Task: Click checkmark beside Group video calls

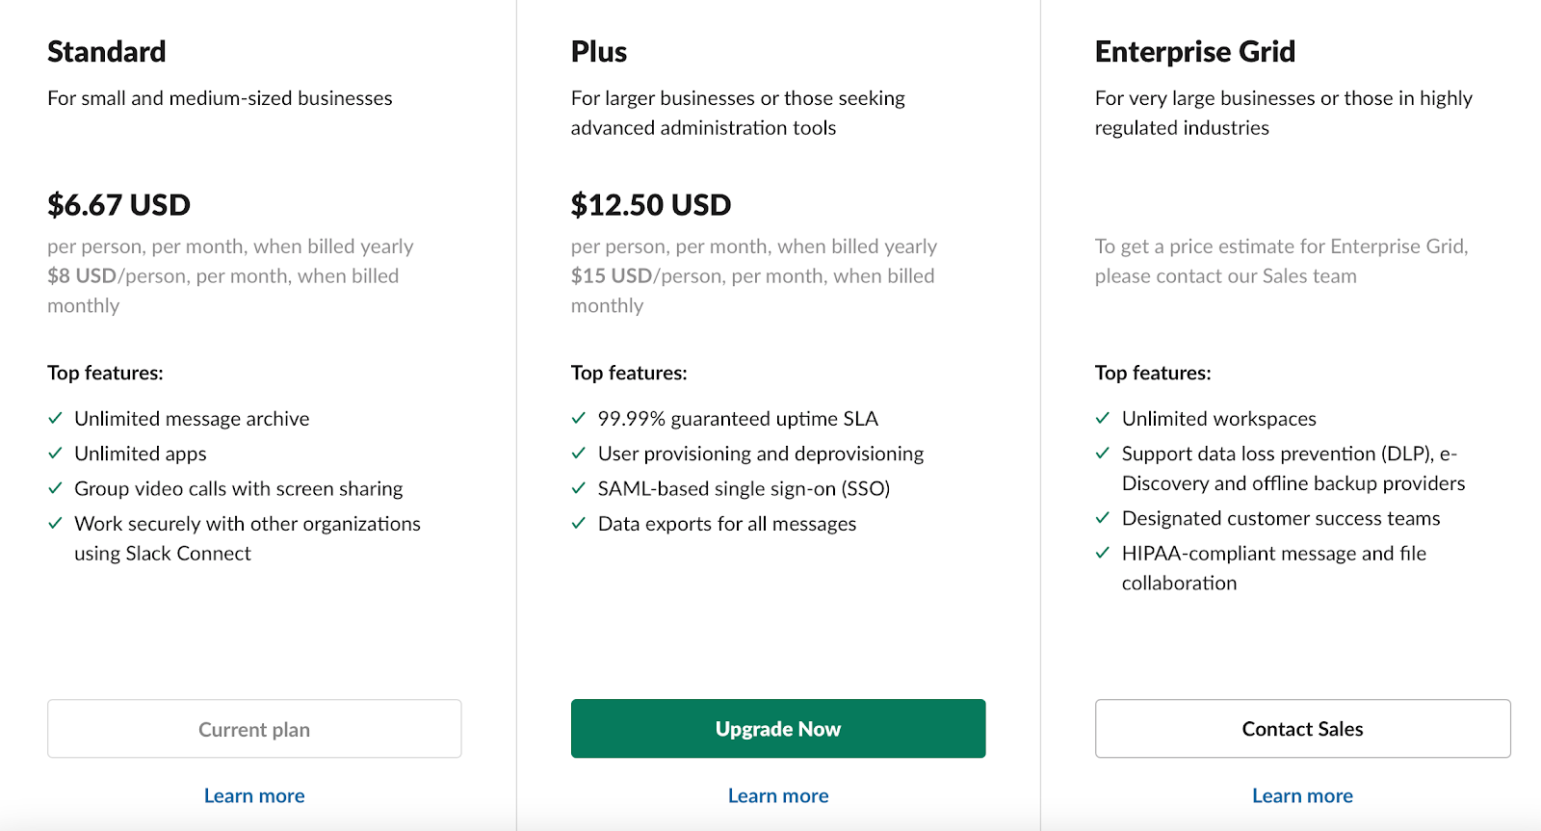Action: (x=56, y=488)
